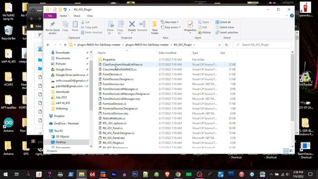318x179 pixels.
Task: Select FormDevices.resx file
Action: click(x=167, y=84)
